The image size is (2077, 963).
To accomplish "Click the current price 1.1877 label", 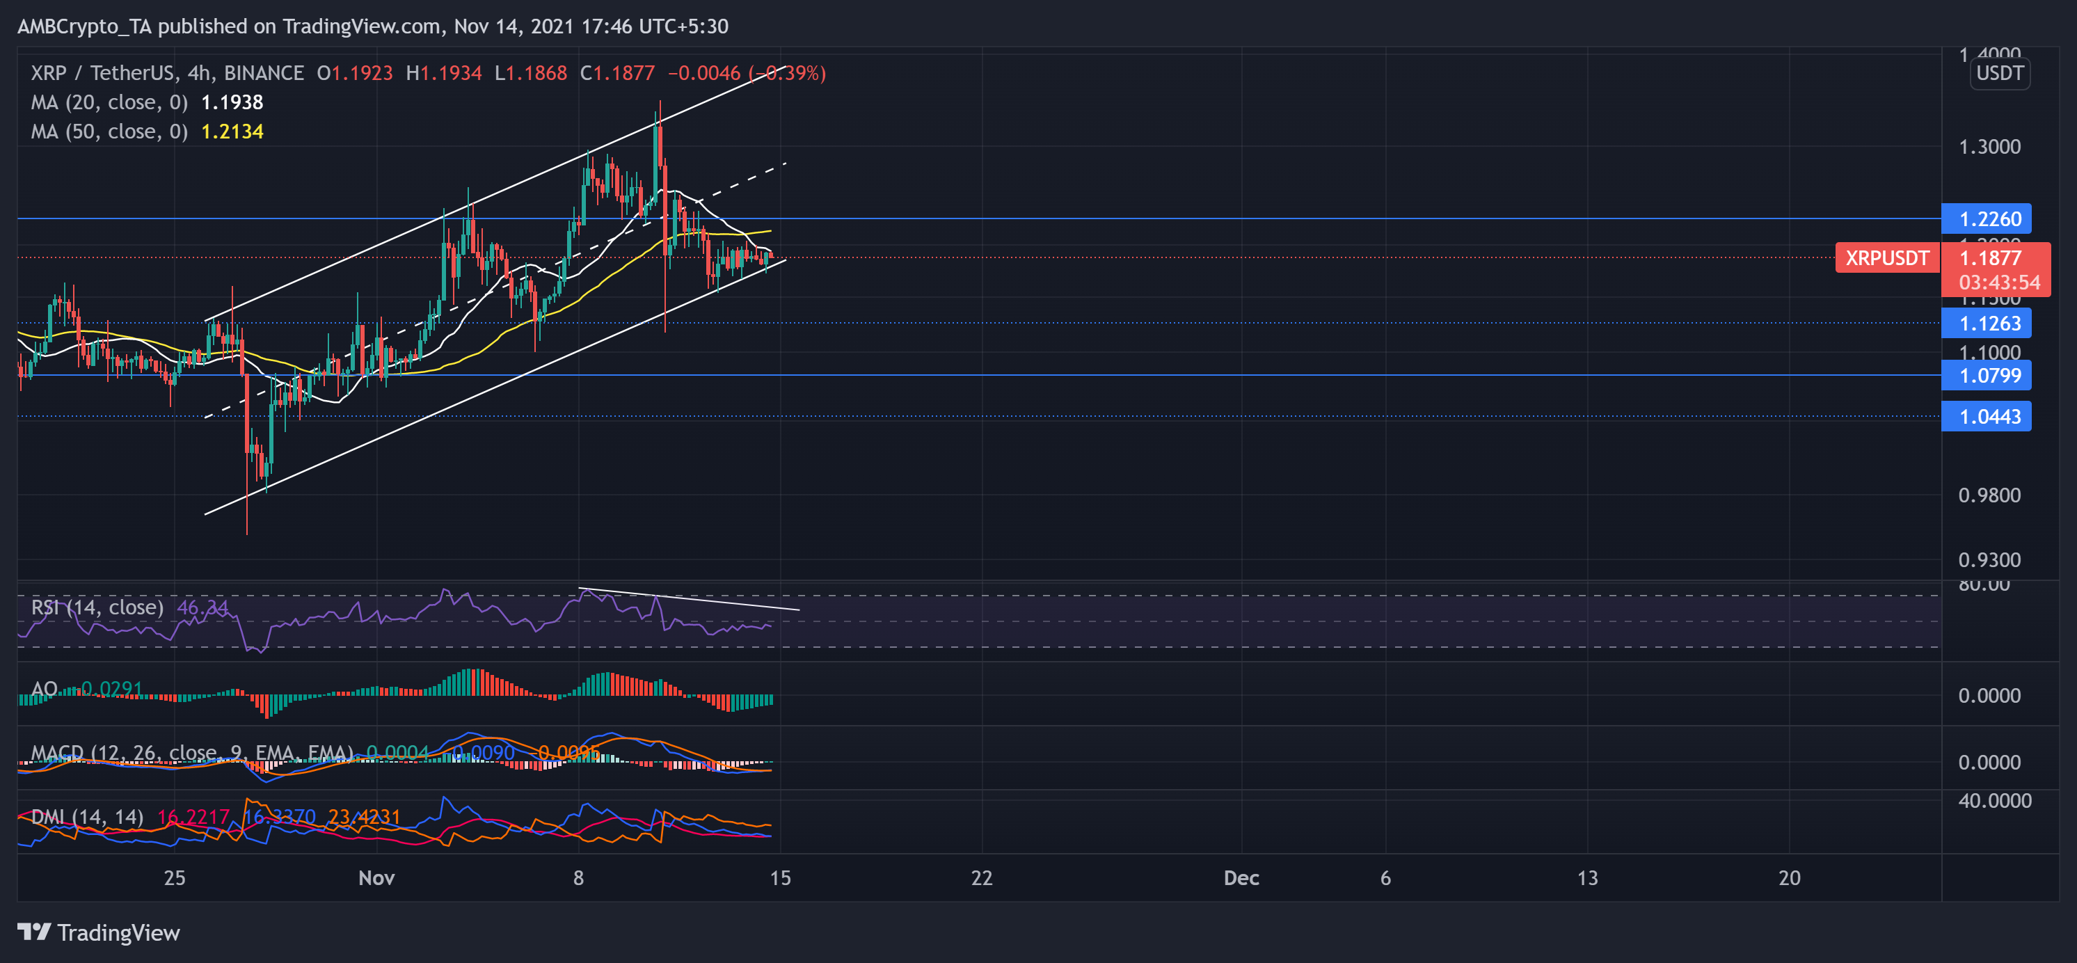I will point(1990,258).
